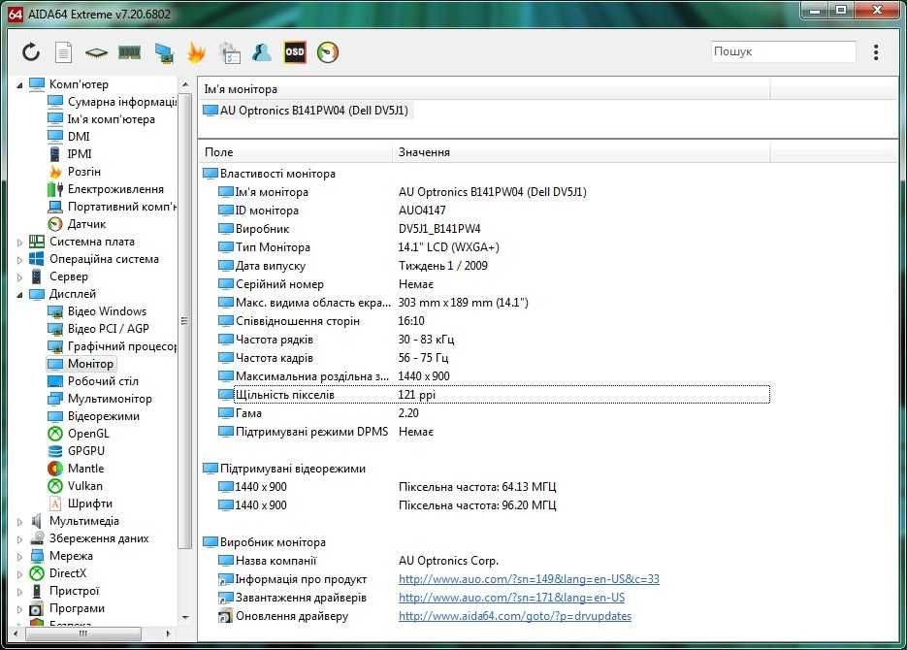Select Відеорежими tree item
Image resolution: width=907 pixels, height=650 pixels.
(104, 416)
